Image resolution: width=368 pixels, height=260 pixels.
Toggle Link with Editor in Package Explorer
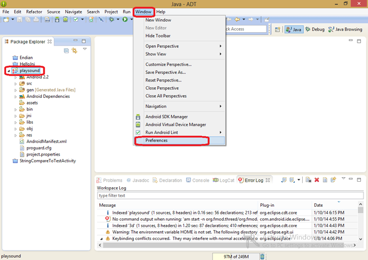point(74,51)
